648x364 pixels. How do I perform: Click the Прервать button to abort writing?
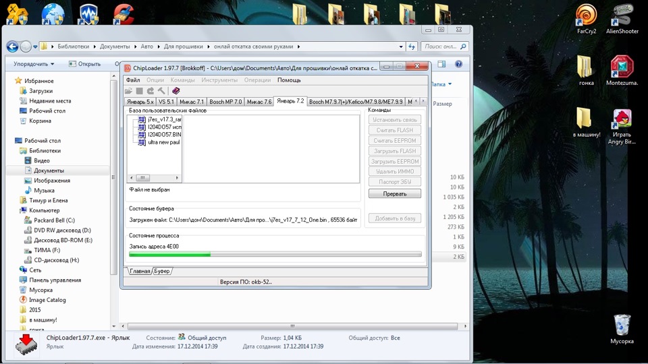pos(395,193)
